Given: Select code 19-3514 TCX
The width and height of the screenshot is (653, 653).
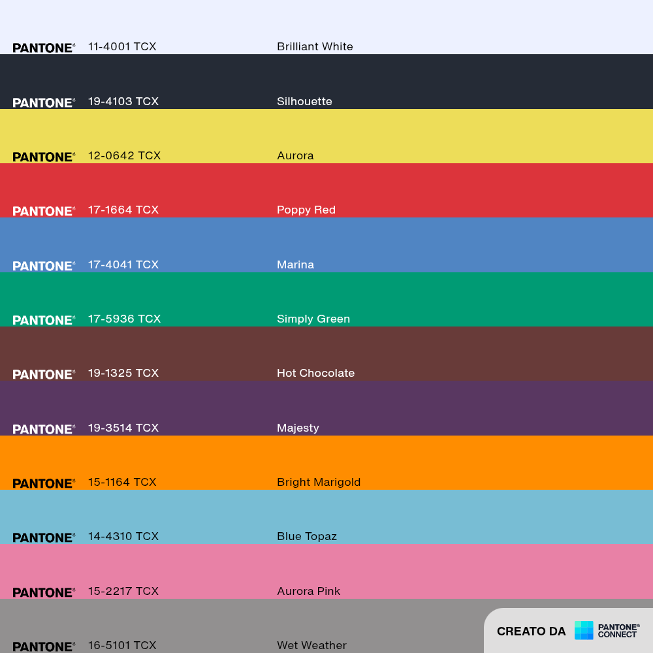Looking at the screenshot, I should coord(123,428).
